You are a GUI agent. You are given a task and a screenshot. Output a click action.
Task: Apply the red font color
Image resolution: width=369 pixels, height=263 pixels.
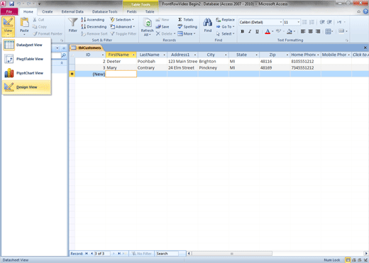pos(268,31)
